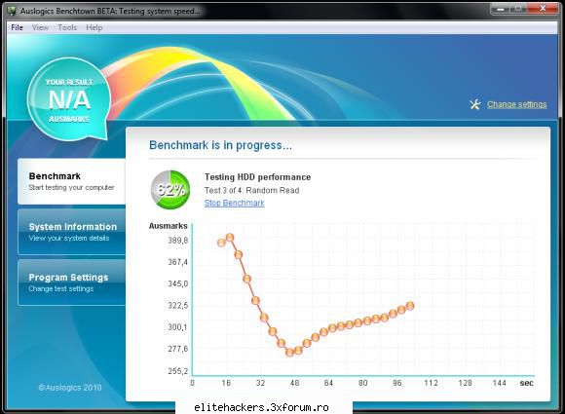Select the Benchmark sidebar tab
This screenshot has height=414, width=565.
coord(72,181)
